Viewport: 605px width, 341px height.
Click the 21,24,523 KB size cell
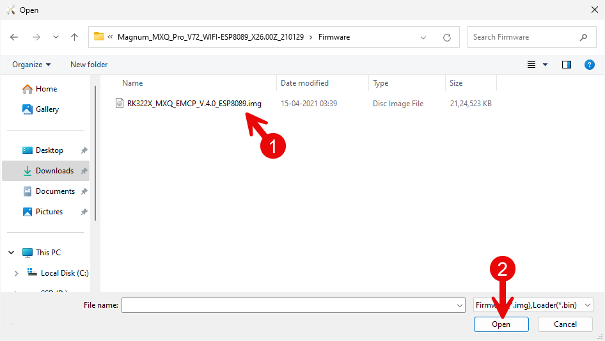pos(471,104)
